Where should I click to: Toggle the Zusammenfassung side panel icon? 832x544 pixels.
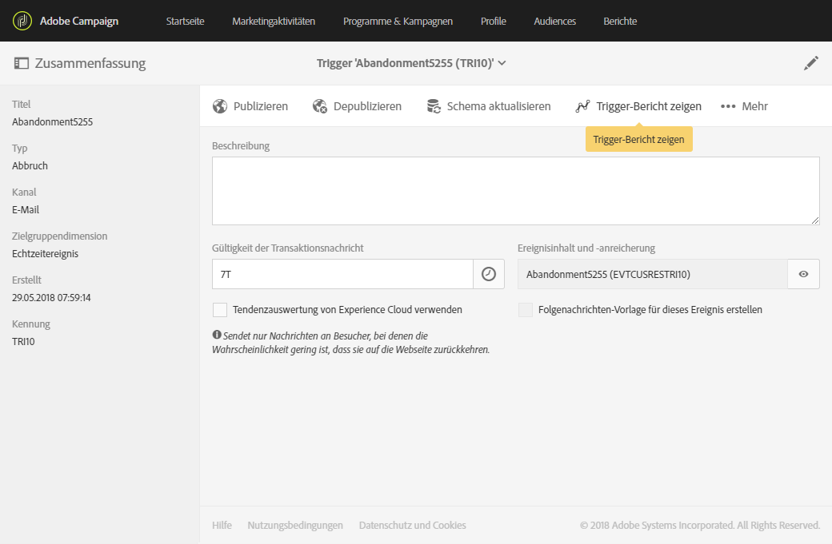21,63
